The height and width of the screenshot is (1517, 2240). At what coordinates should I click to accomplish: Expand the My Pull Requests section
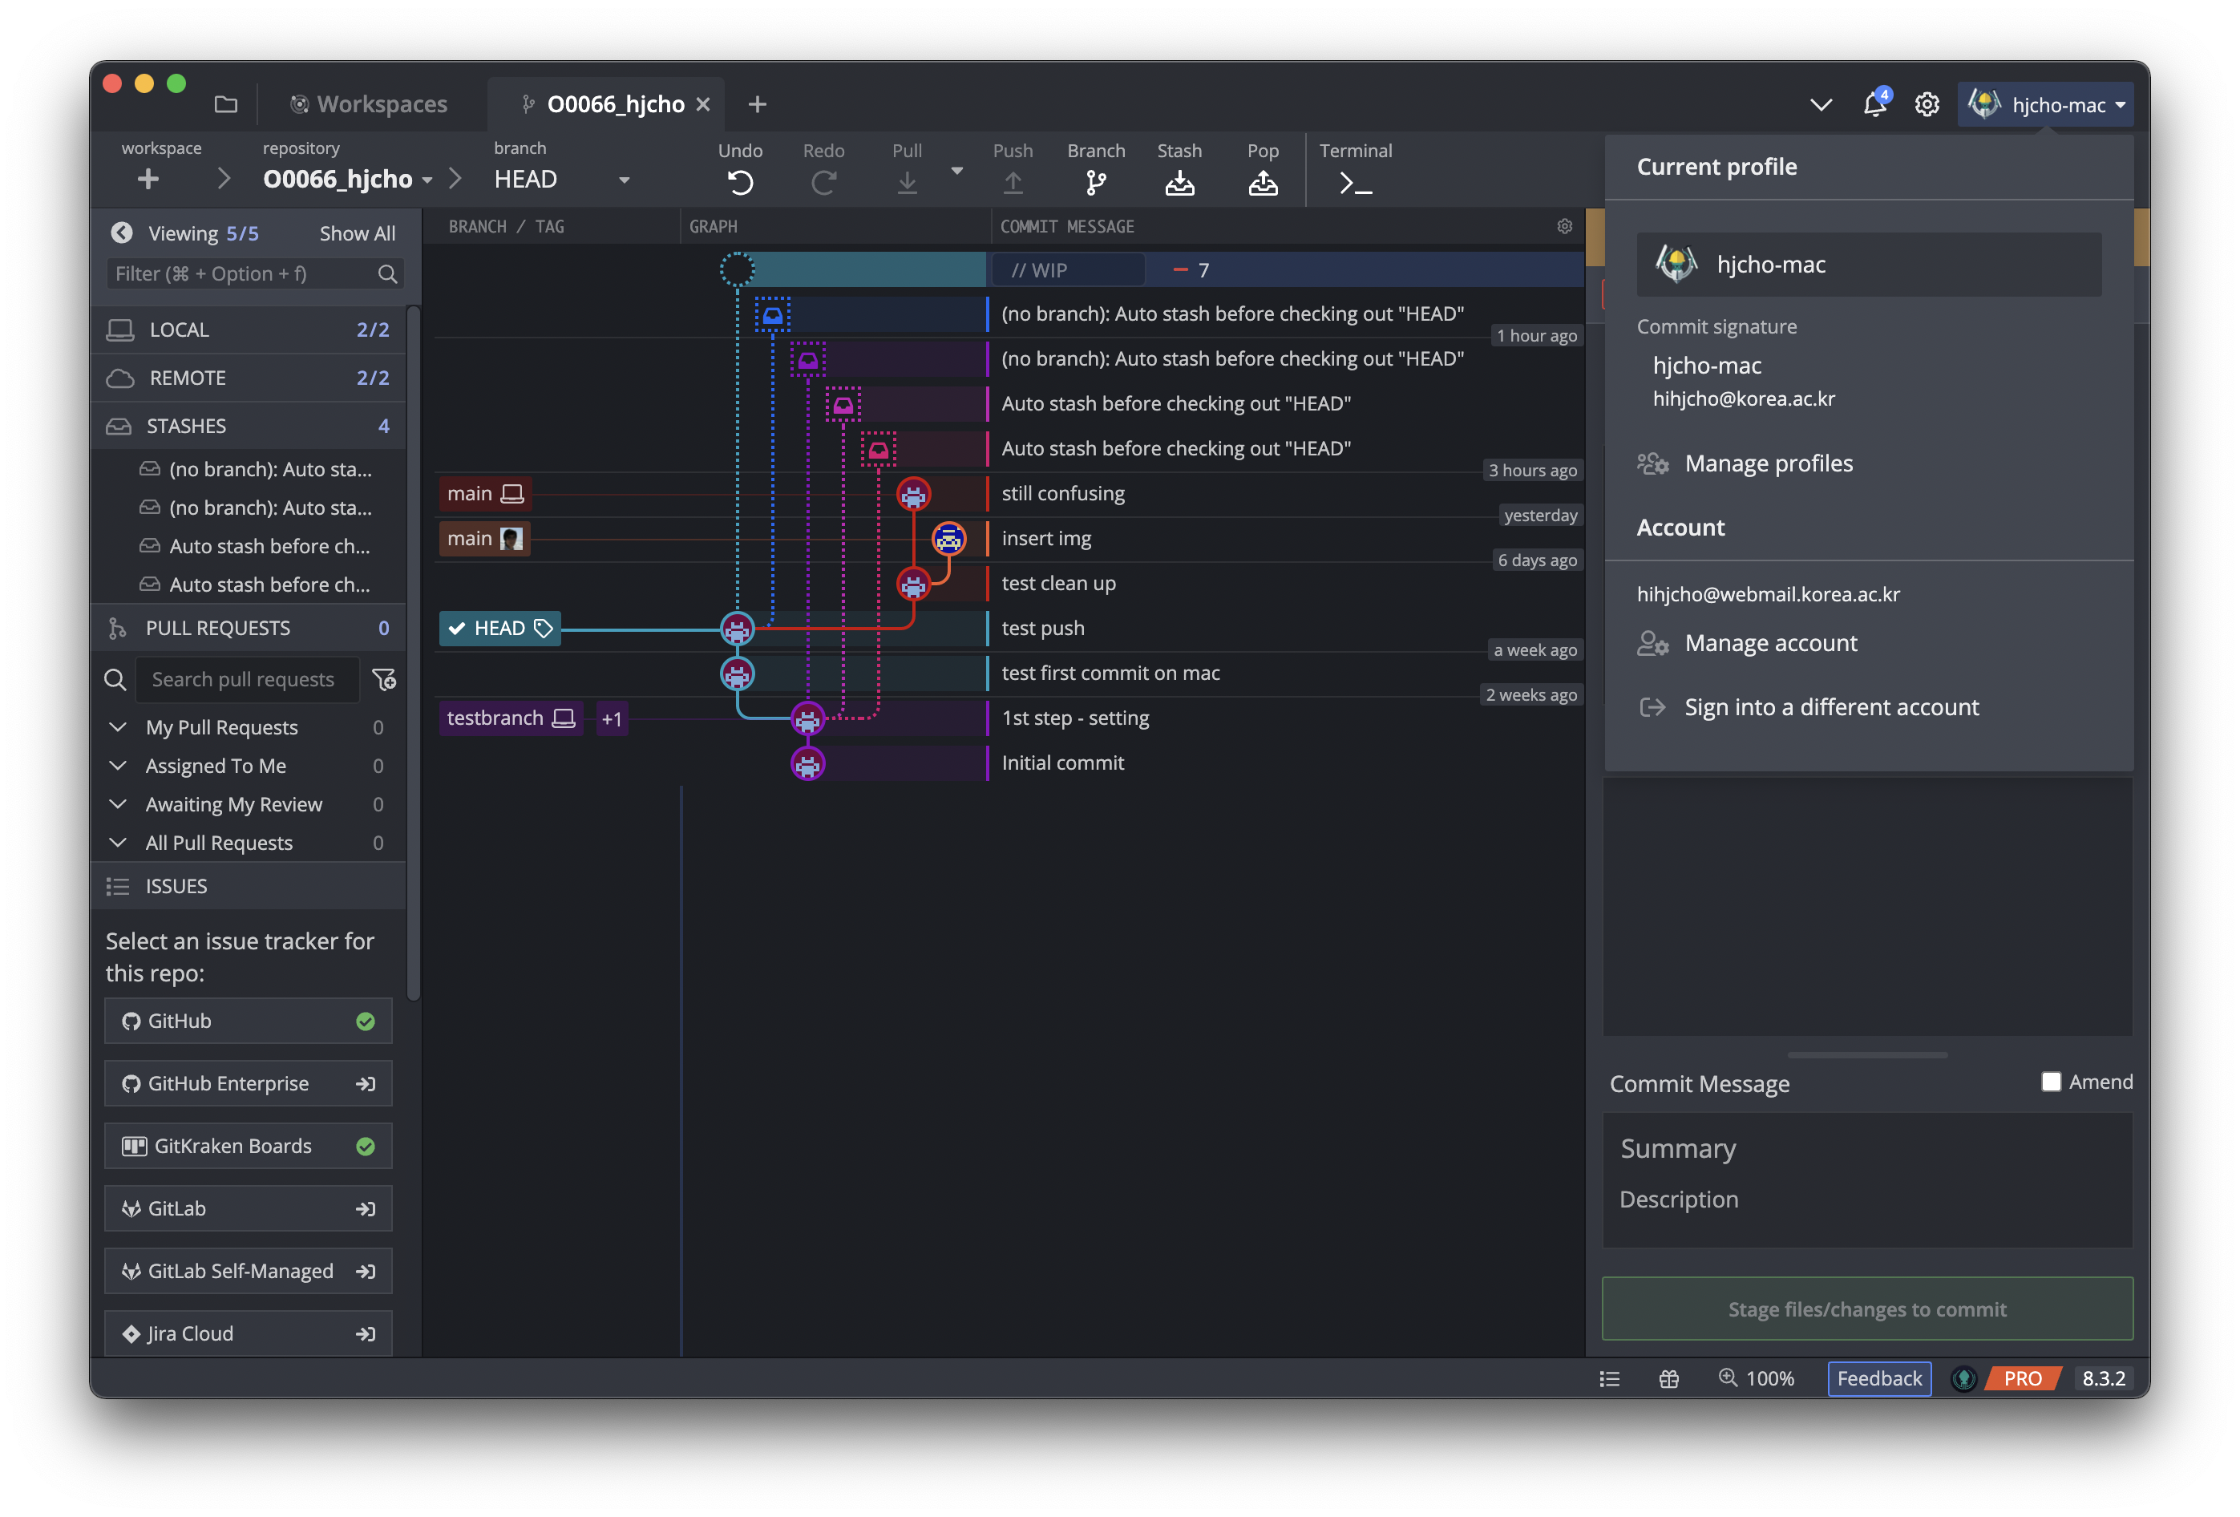(118, 726)
